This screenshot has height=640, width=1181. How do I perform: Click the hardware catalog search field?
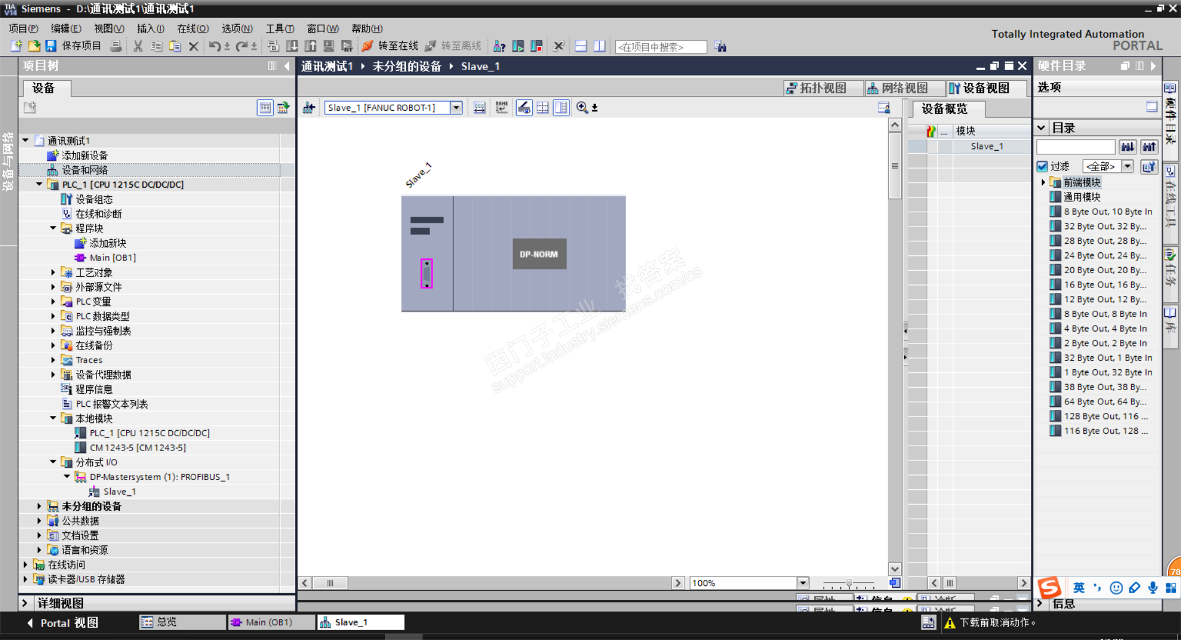coord(1076,146)
